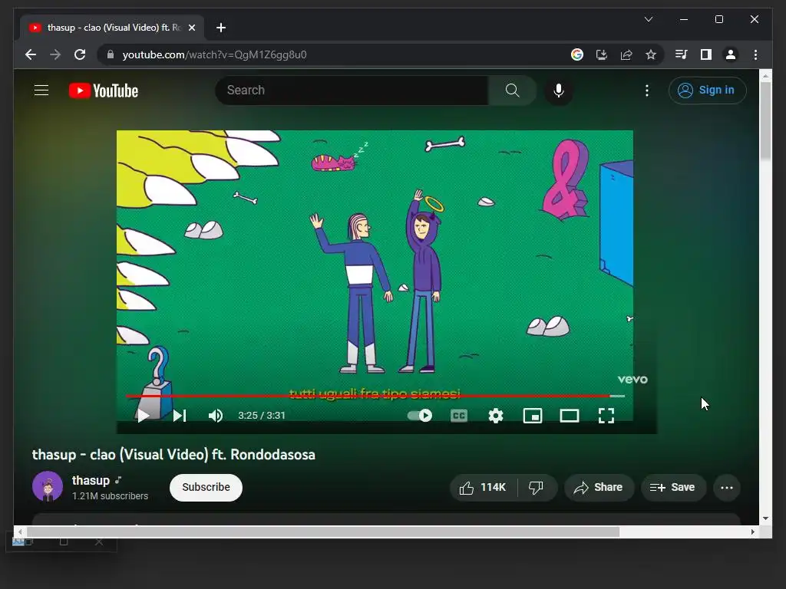
Task: Close the thasup - c!ao tab
Action: coord(192,28)
